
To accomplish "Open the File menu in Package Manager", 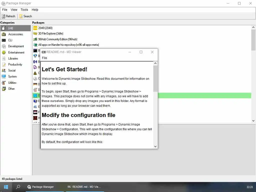I will pyautogui.click(x=4, y=10).
